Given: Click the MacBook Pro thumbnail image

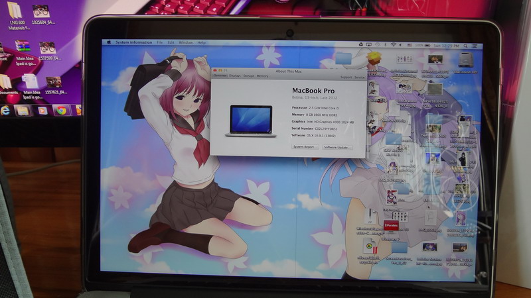Looking at the screenshot, I should click(x=250, y=121).
